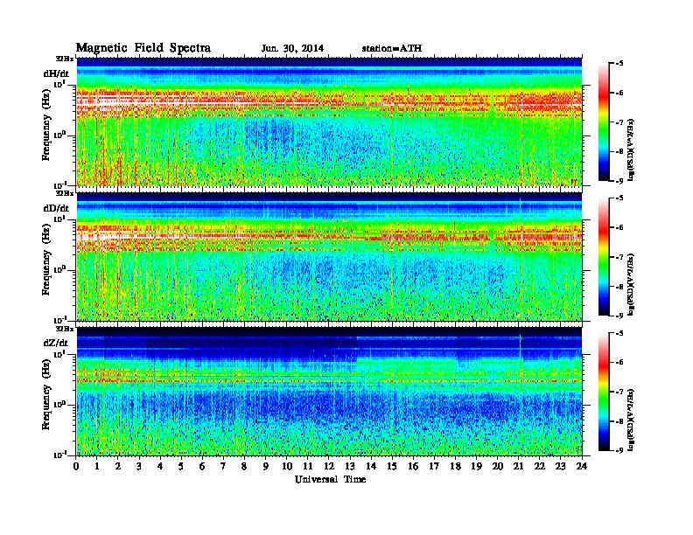Click inside the dD/dt spectrogram plot

(329, 256)
